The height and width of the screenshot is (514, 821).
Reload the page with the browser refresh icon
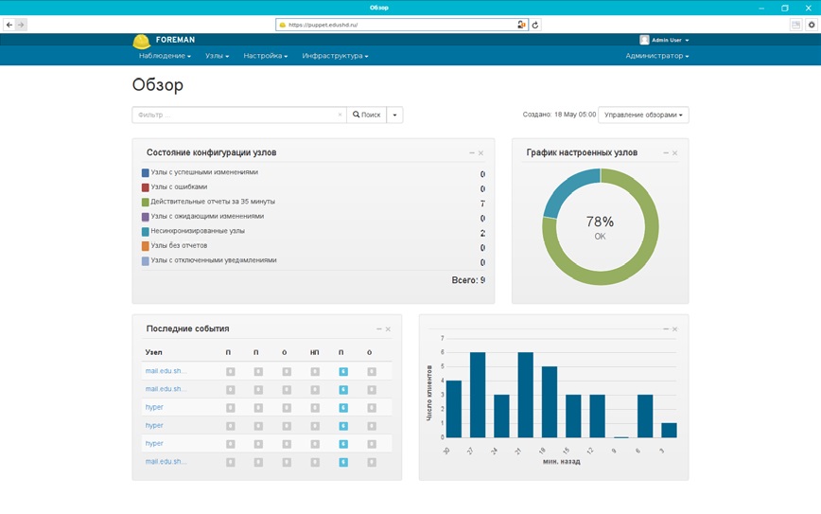point(535,25)
